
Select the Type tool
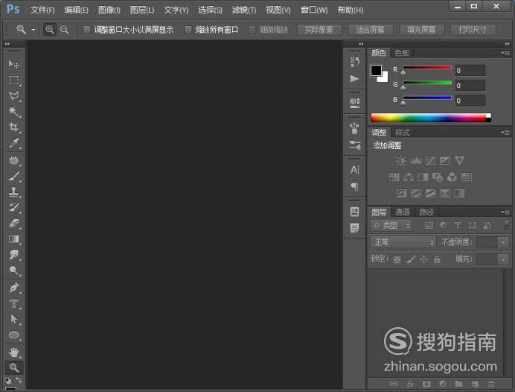13,303
